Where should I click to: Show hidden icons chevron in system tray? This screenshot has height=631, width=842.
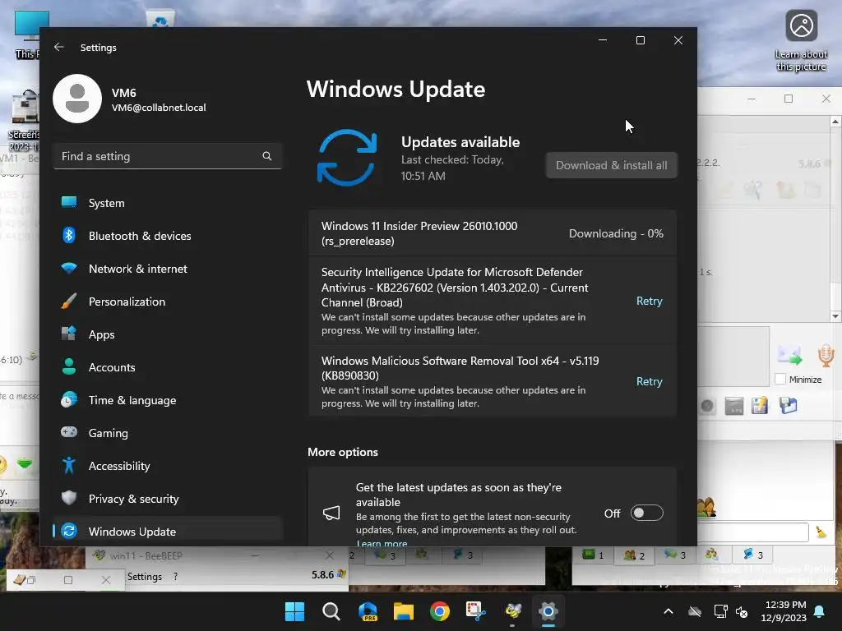pos(669,611)
